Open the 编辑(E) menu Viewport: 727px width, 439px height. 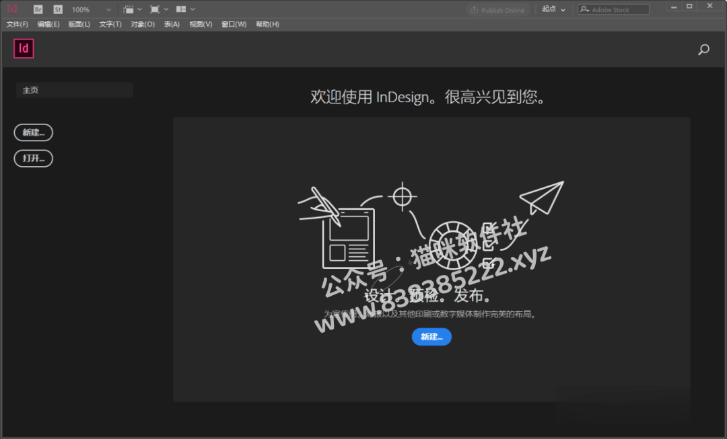click(48, 24)
